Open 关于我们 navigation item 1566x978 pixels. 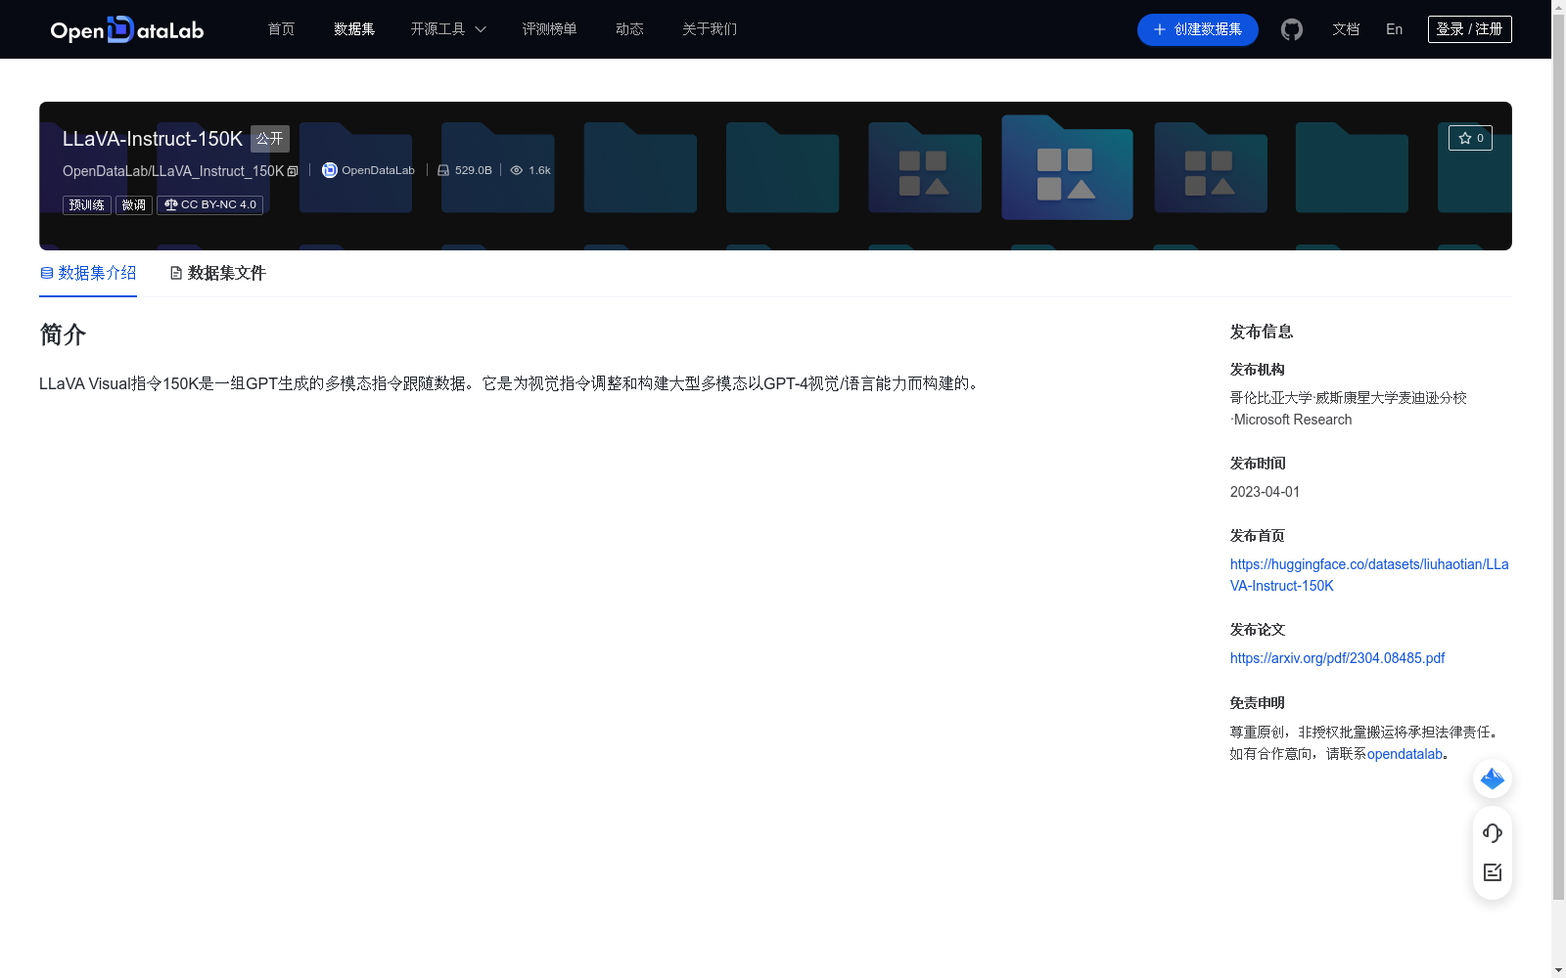pyautogui.click(x=710, y=29)
